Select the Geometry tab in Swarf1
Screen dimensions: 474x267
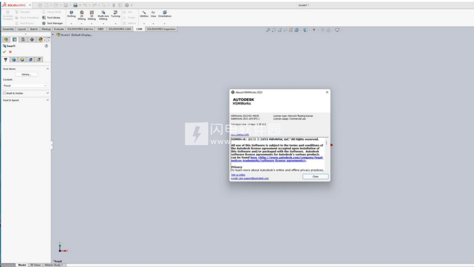14,59
